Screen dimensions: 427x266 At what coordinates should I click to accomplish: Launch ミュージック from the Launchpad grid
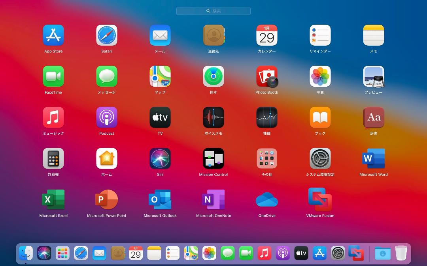click(53, 117)
